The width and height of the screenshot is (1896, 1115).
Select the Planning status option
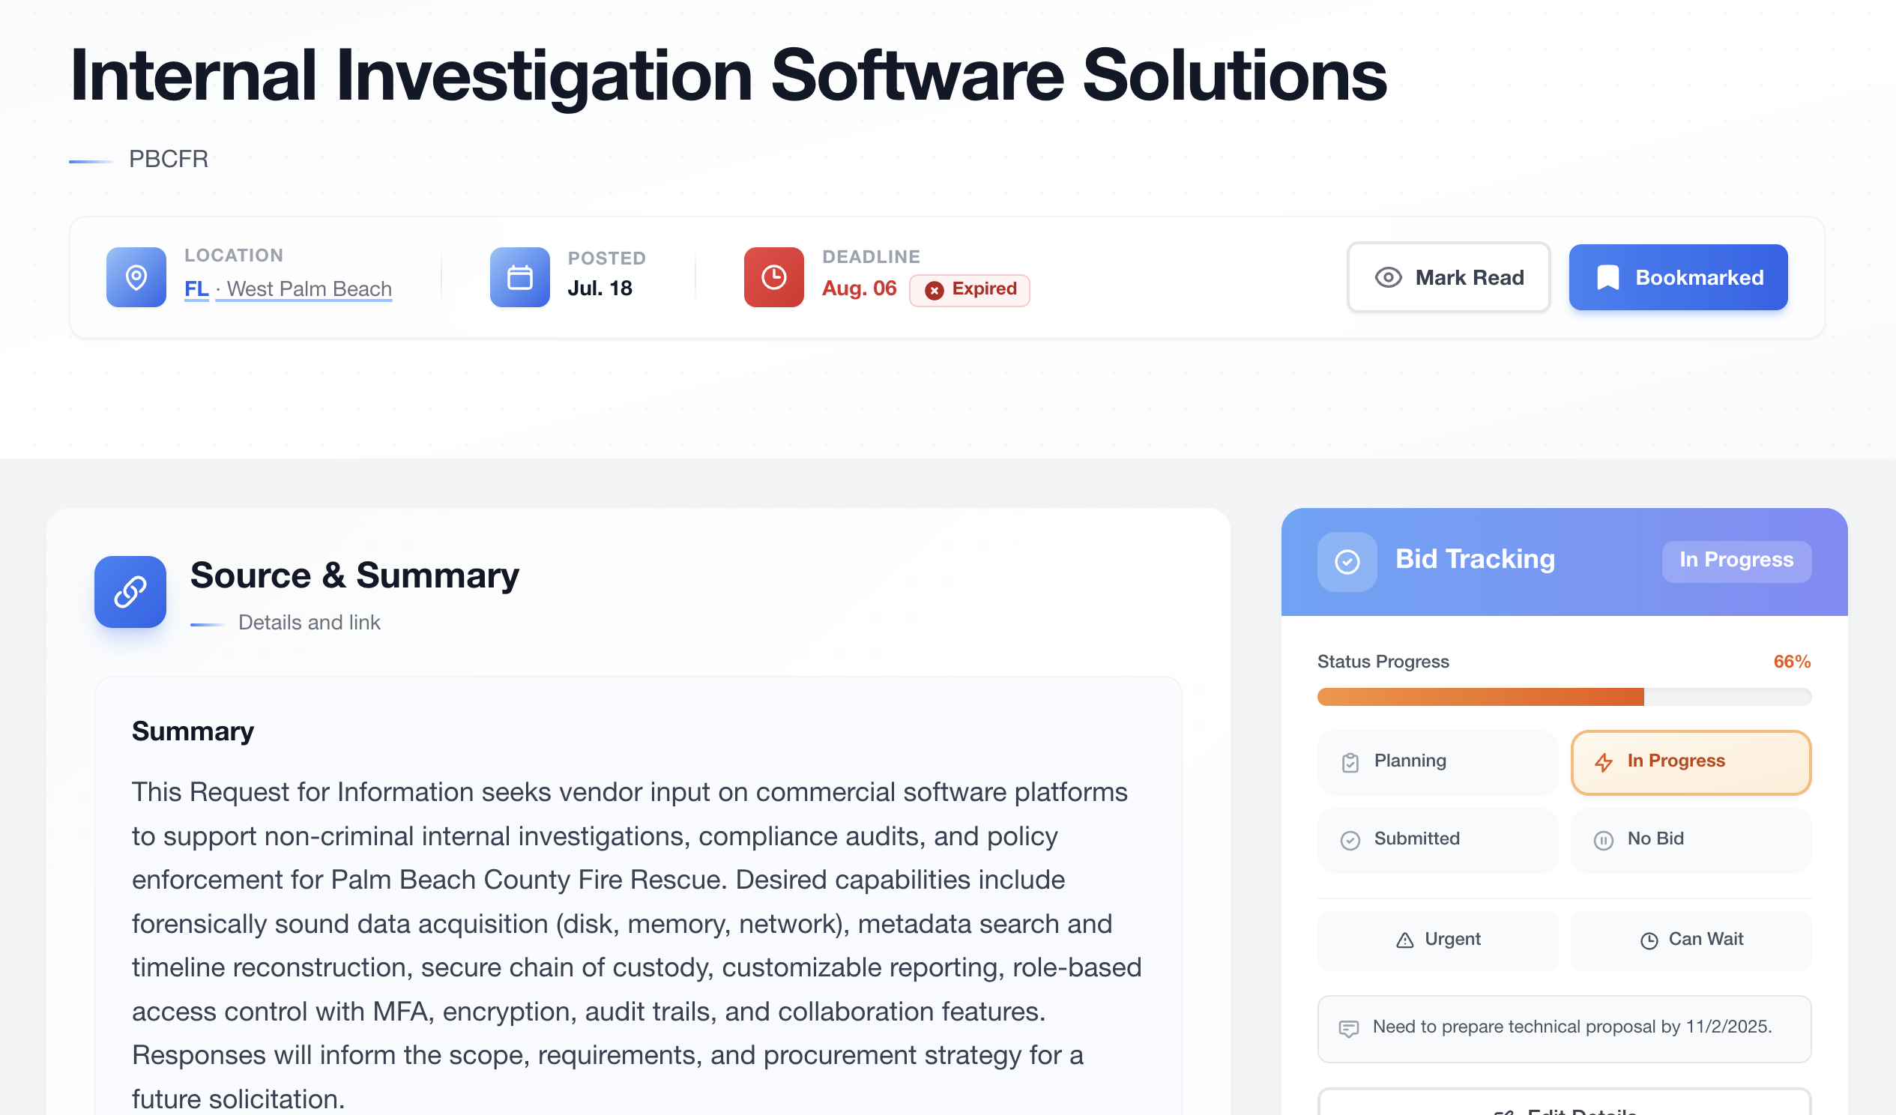click(1437, 761)
